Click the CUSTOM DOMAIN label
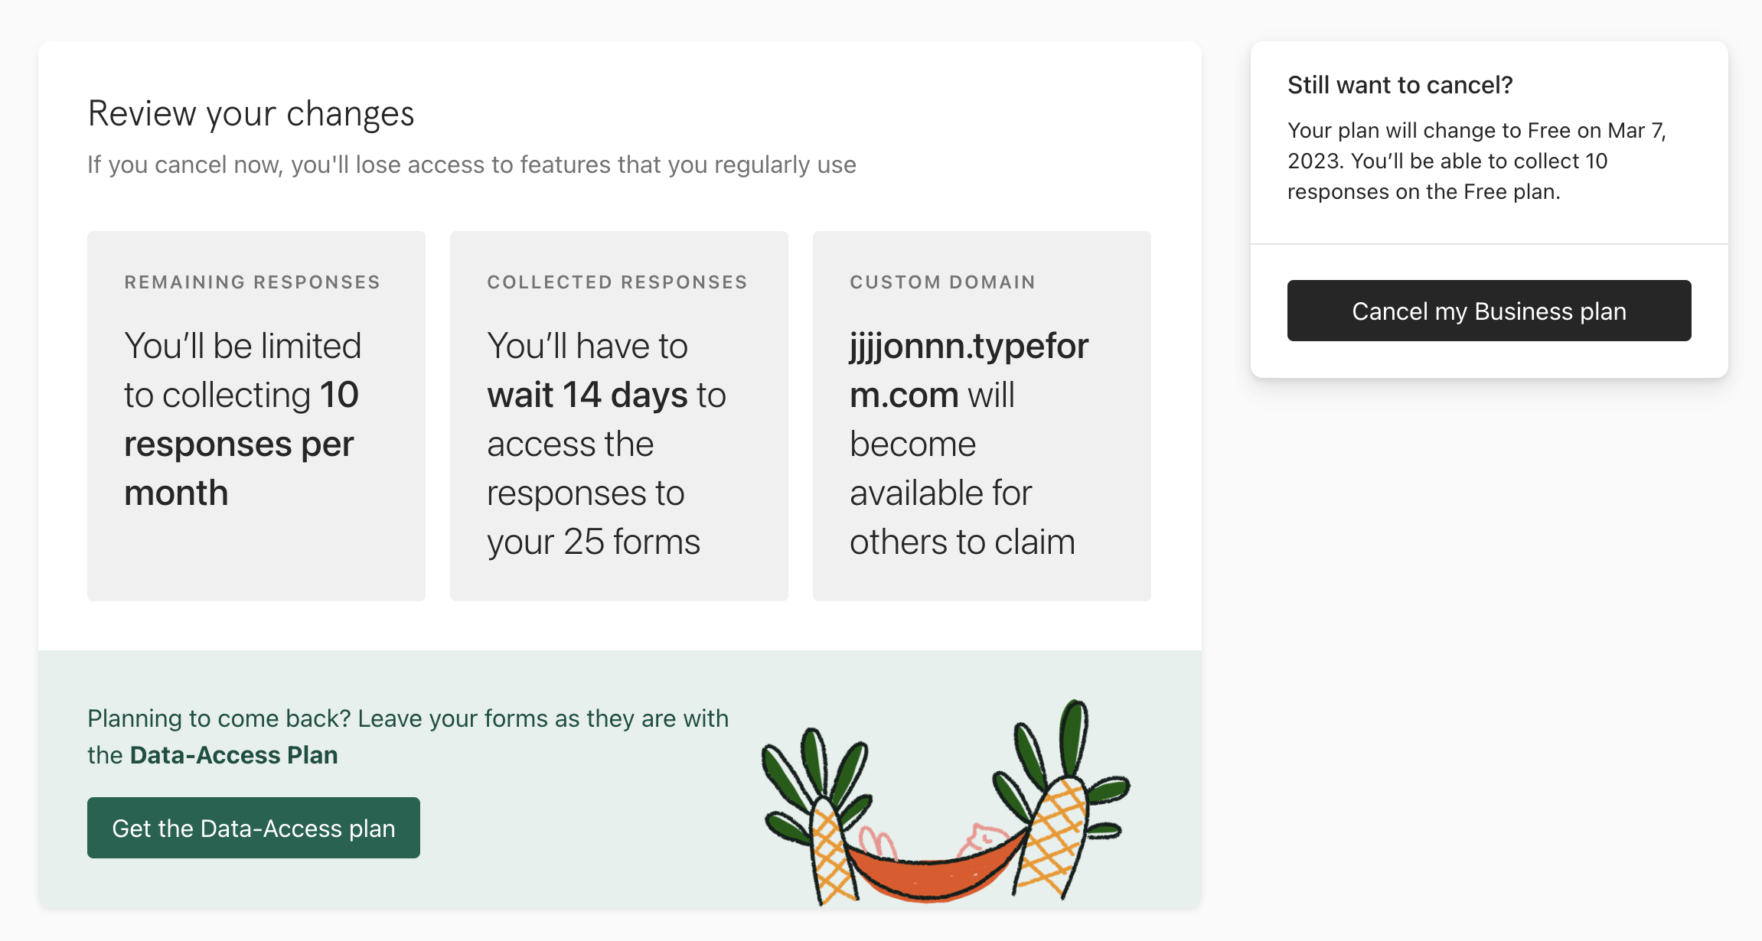1762x941 pixels. (x=943, y=282)
